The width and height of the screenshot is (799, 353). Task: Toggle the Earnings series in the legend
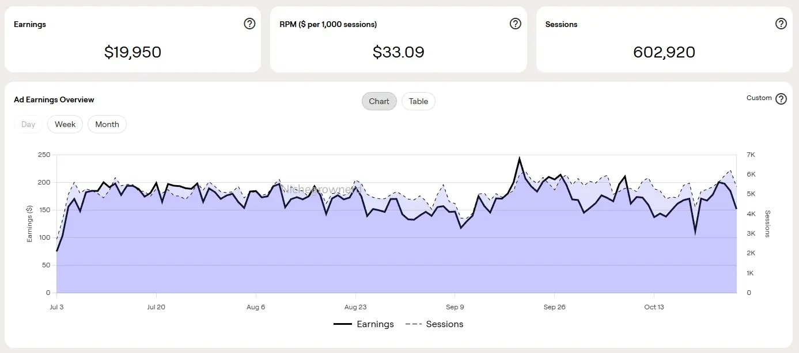pos(364,324)
